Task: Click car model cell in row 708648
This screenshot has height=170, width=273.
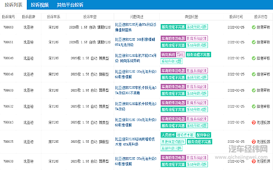Action: point(90,74)
